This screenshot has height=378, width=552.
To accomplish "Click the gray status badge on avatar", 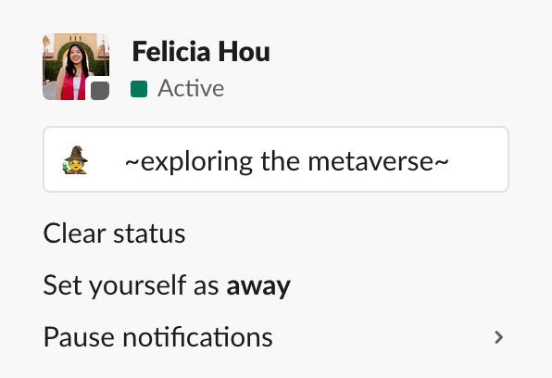I will (x=100, y=91).
